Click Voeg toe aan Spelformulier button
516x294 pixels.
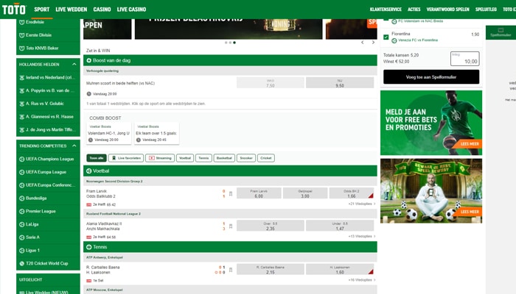[x=431, y=77]
